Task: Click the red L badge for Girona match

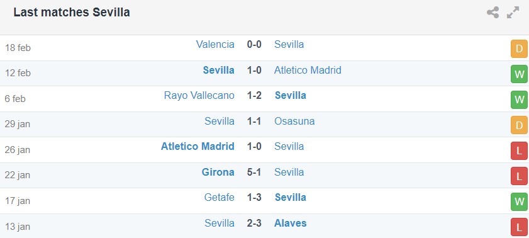Action: click(x=519, y=176)
